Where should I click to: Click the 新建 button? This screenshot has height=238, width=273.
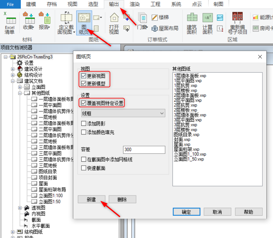(91, 199)
